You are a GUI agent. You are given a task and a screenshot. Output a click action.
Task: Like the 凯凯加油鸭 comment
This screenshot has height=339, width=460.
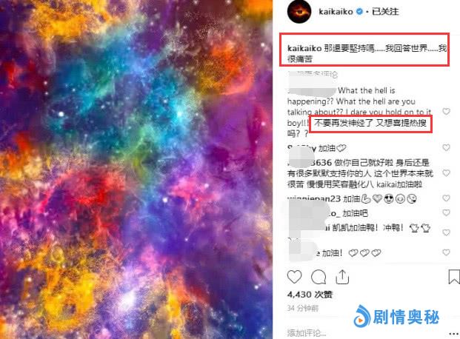pyautogui.click(x=446, y=232)
